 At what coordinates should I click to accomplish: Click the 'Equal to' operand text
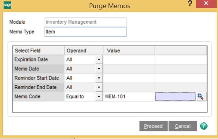coord(75,96)
